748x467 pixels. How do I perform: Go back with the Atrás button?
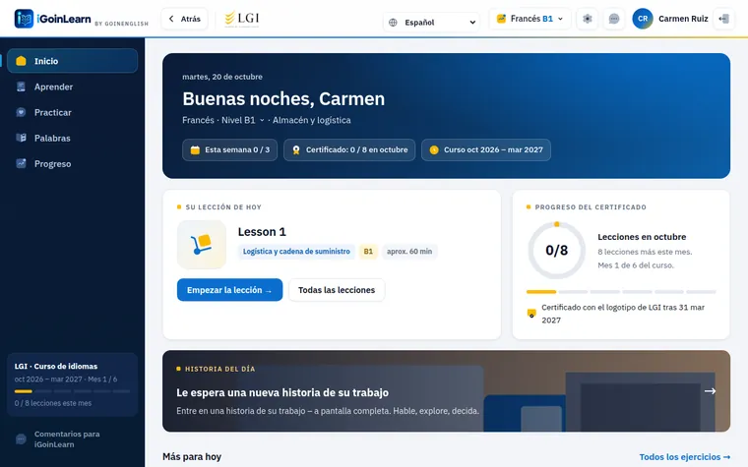184,19
